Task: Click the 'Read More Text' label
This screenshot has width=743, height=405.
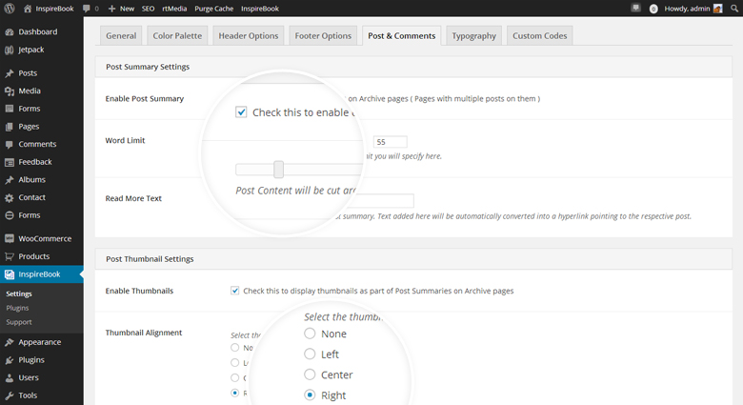Action: [133, 198]
